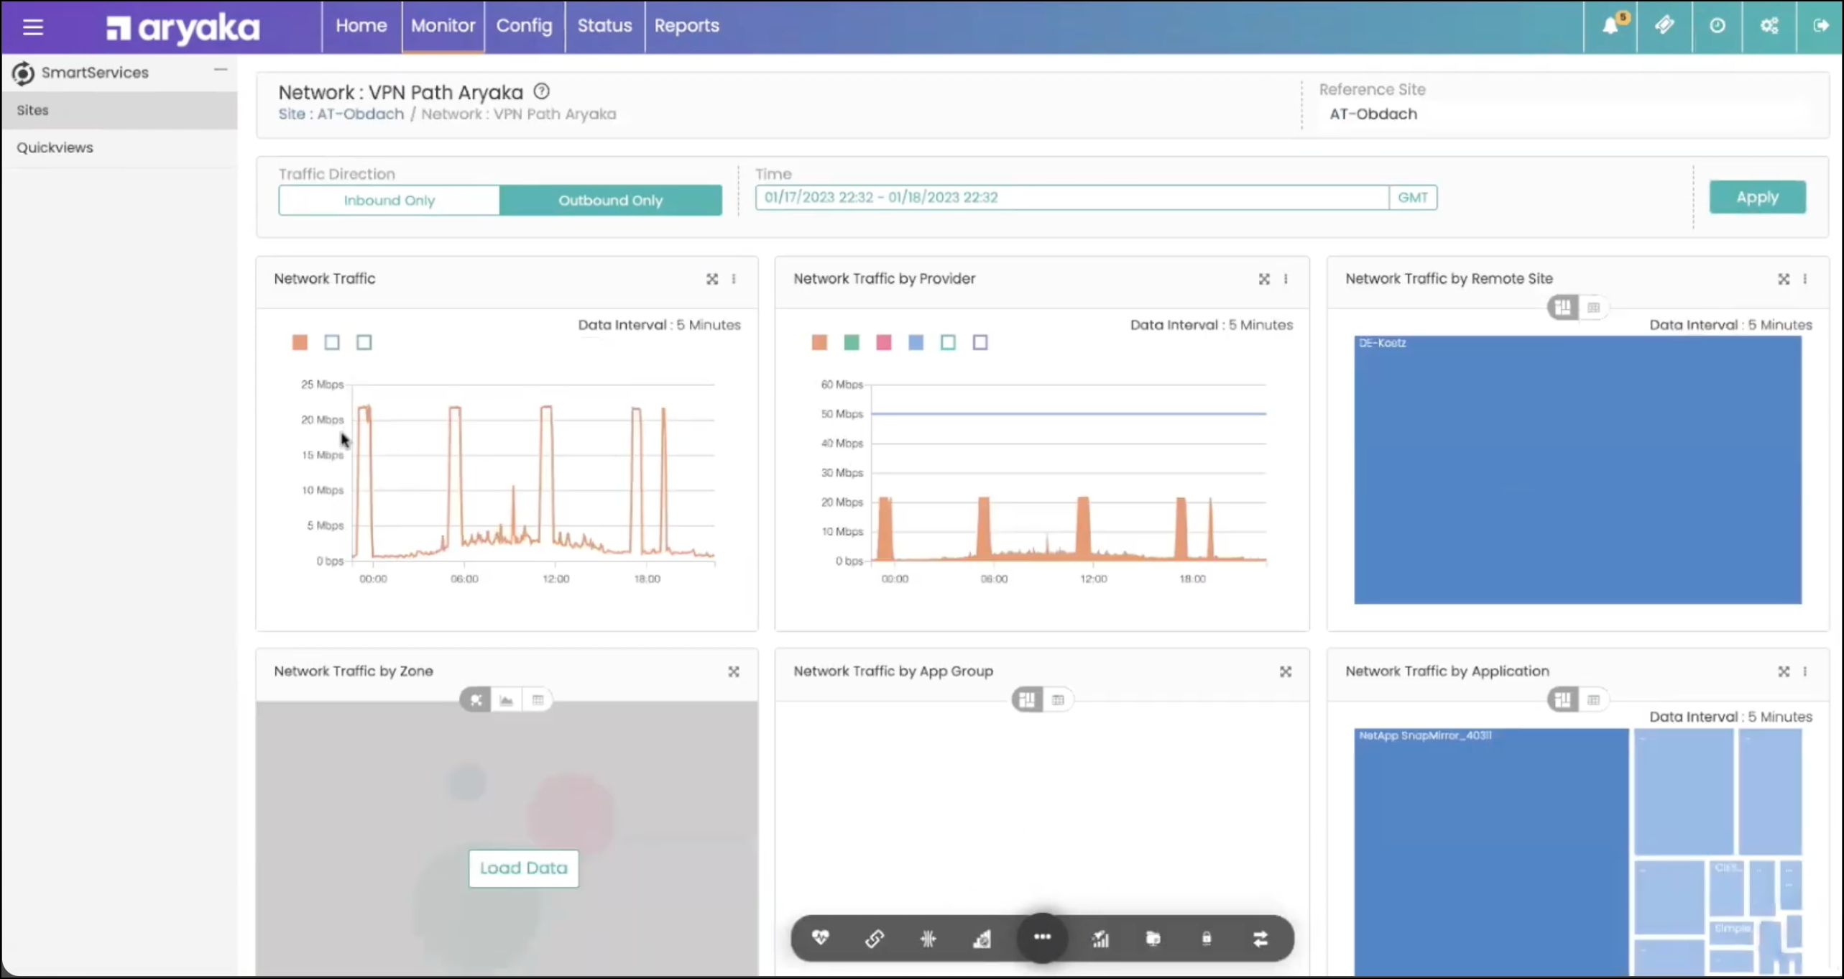Open the Monitor tab
Image resolution: width=1844 pixels, height=979 pixels.
[443, 26]
